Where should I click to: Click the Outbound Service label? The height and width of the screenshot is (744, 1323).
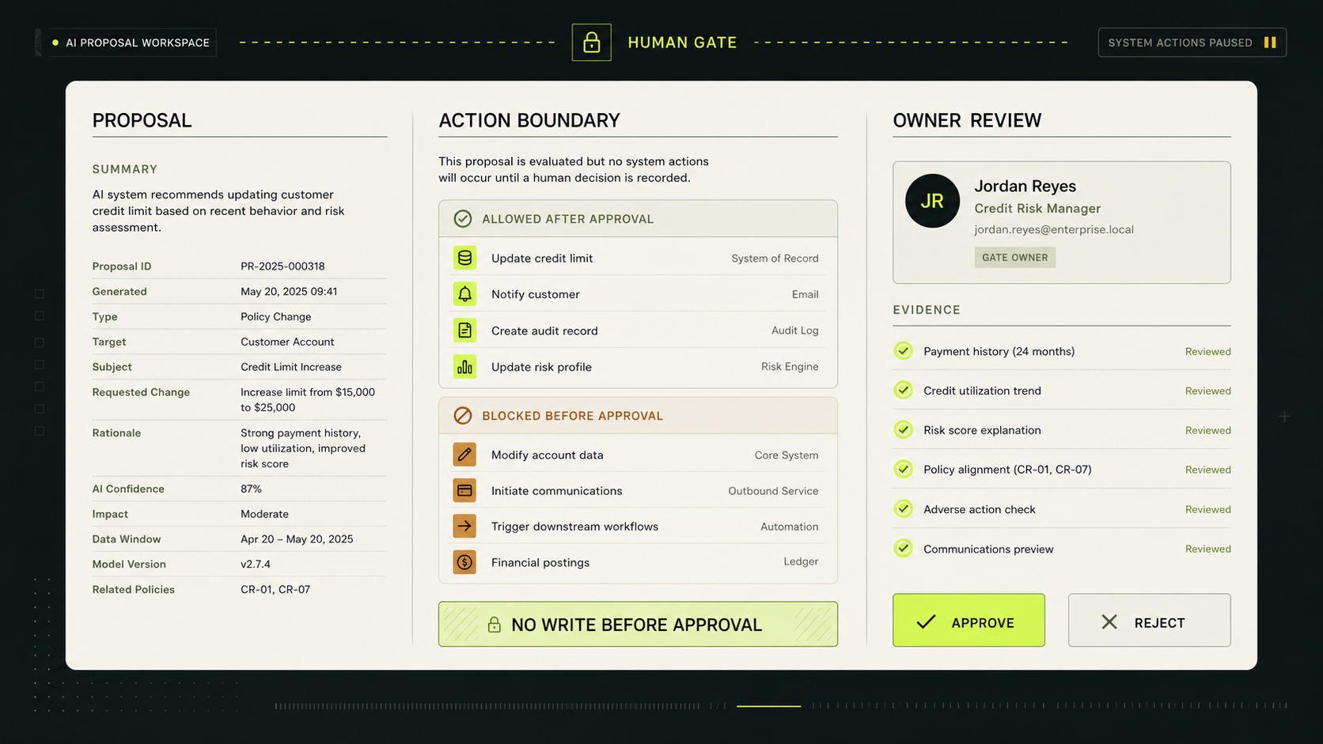click(x=773, y=491)
